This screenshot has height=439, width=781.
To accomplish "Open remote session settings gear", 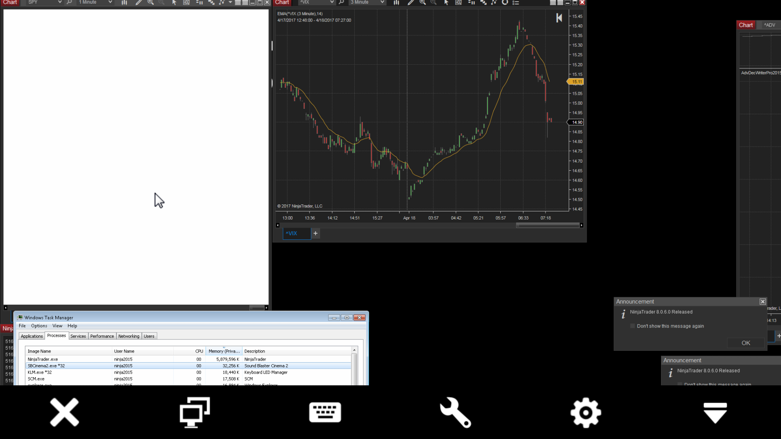I will [585, 412].
